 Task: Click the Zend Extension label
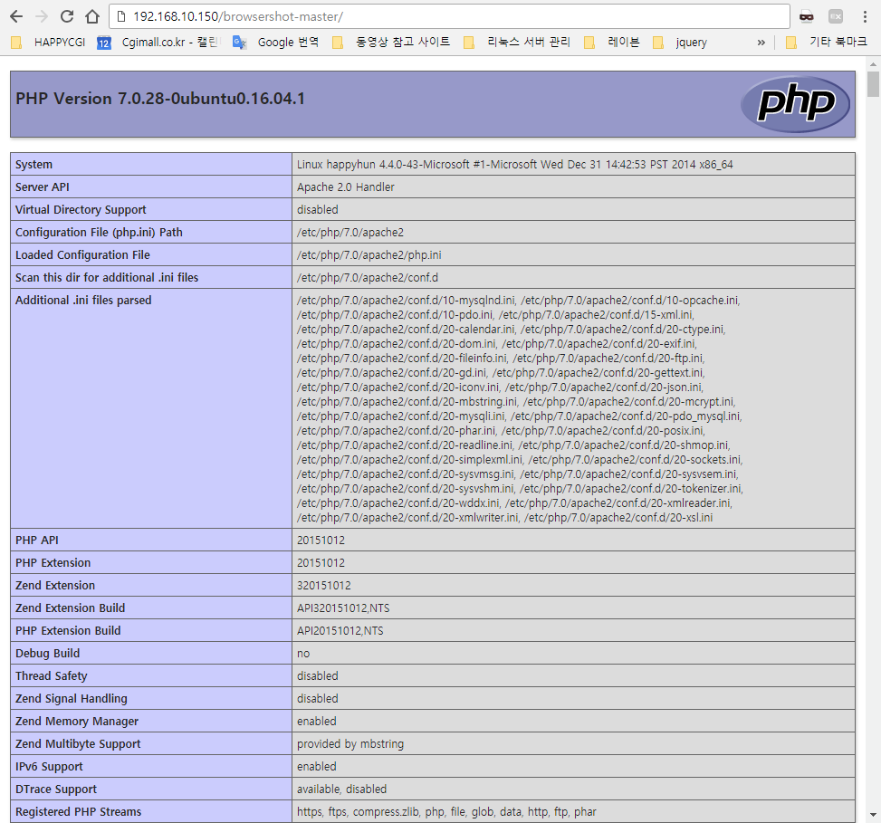pyautogui.click(x=55, y=586)
